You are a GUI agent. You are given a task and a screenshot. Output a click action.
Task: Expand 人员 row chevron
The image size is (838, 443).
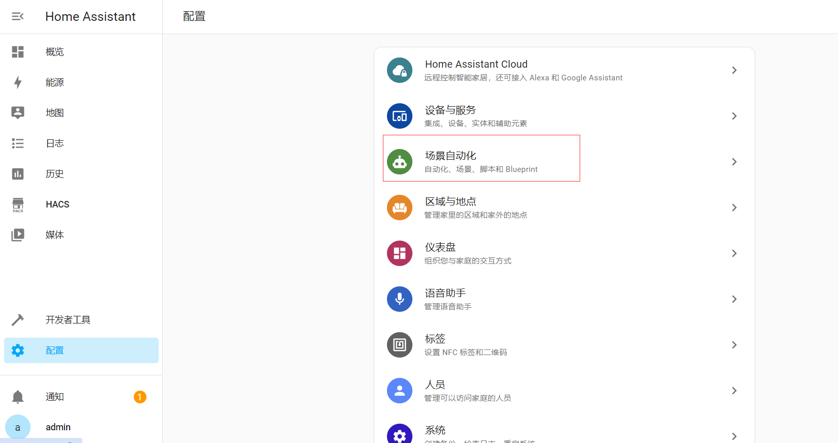click(734, 391)
